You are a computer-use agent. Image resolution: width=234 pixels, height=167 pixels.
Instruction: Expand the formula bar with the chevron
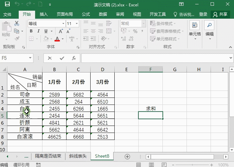point(231,58)
